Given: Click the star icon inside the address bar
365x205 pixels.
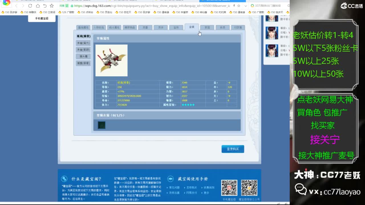Looking at the screenshot, I should 239,6.
